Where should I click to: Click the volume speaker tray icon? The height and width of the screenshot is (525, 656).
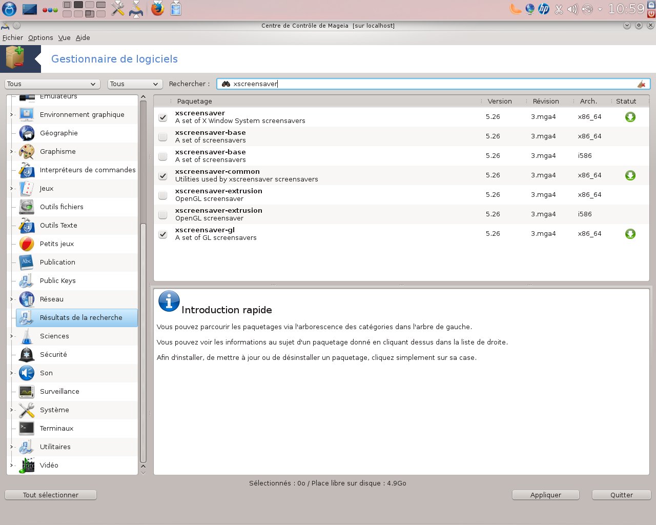pos(572,9)
